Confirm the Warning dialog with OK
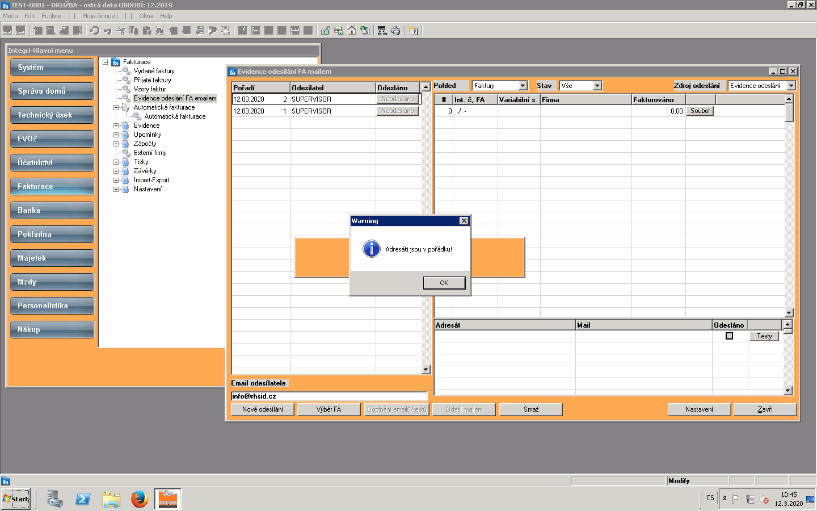817x511 pixels. tap(444, 283)
